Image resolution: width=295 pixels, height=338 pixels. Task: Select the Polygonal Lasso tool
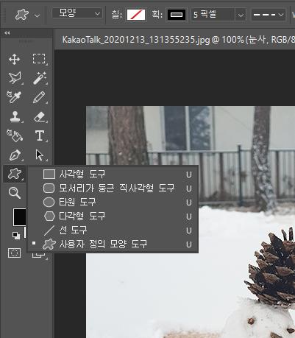(15, 78)
